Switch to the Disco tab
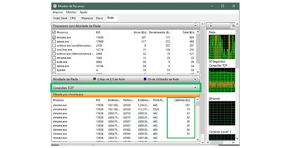 point(100,18)
